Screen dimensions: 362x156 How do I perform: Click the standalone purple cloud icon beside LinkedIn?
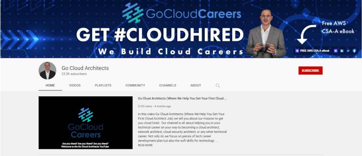[336, 51]
